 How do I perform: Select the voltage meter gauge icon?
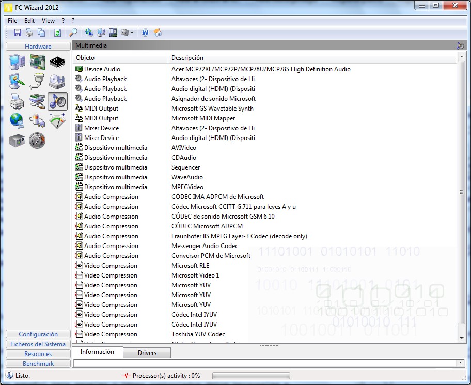point(57,120)
